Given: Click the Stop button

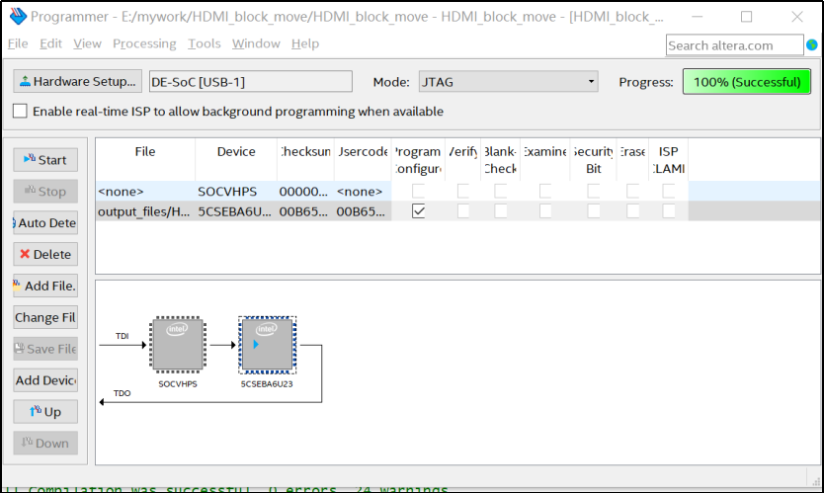Looking at the screenshot, I should (x=45, y=192).
